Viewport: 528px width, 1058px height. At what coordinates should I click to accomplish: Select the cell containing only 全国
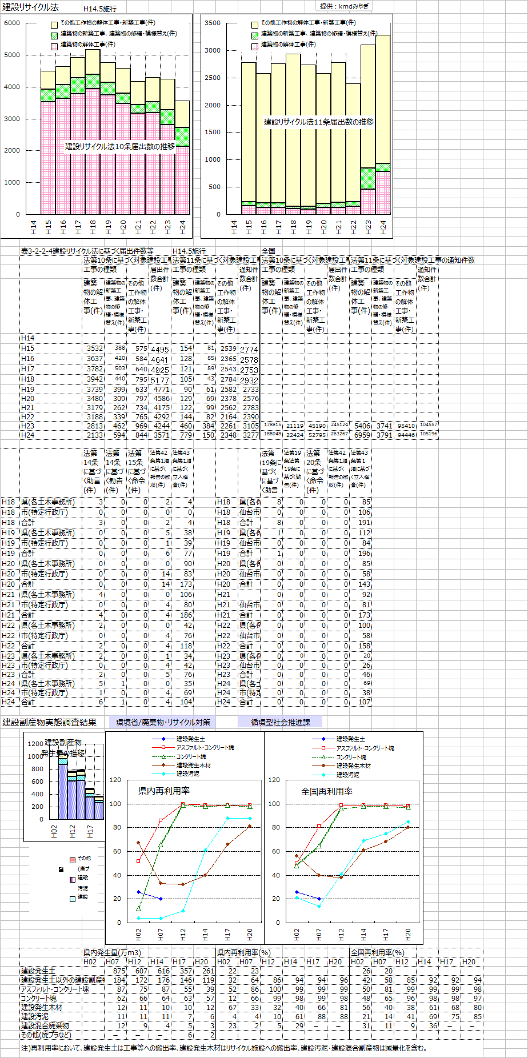[269, 251]
